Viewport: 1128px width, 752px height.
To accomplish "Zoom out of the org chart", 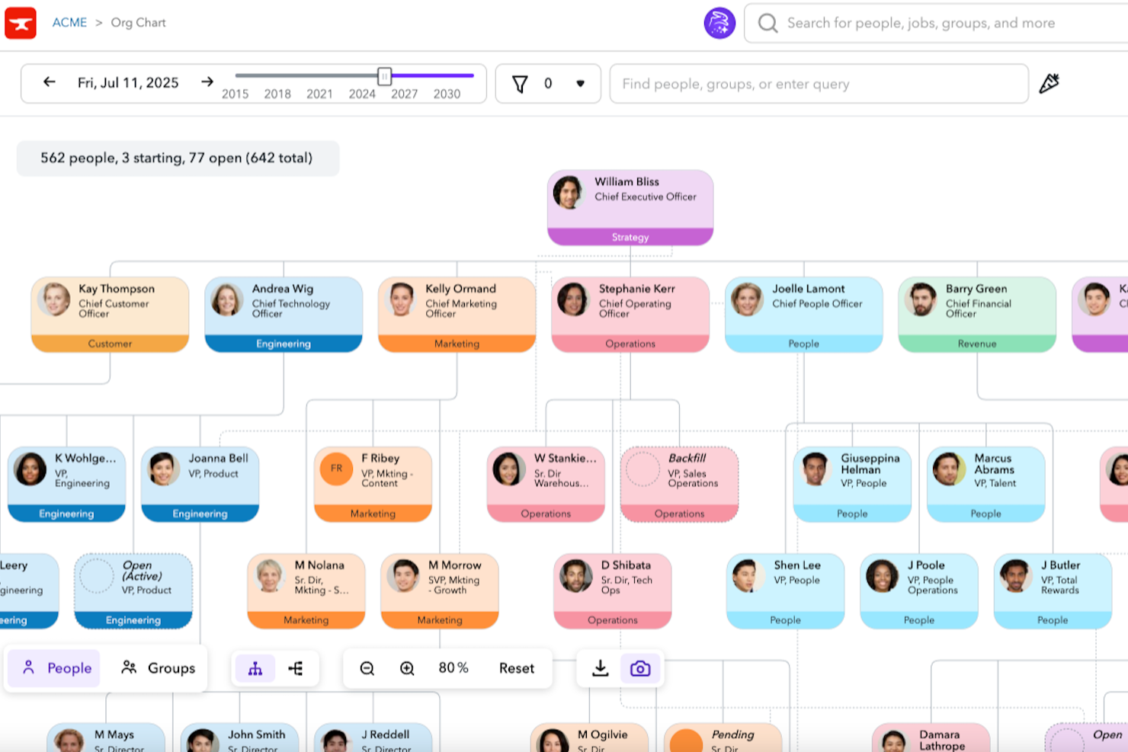I will (x=367, y=668).
